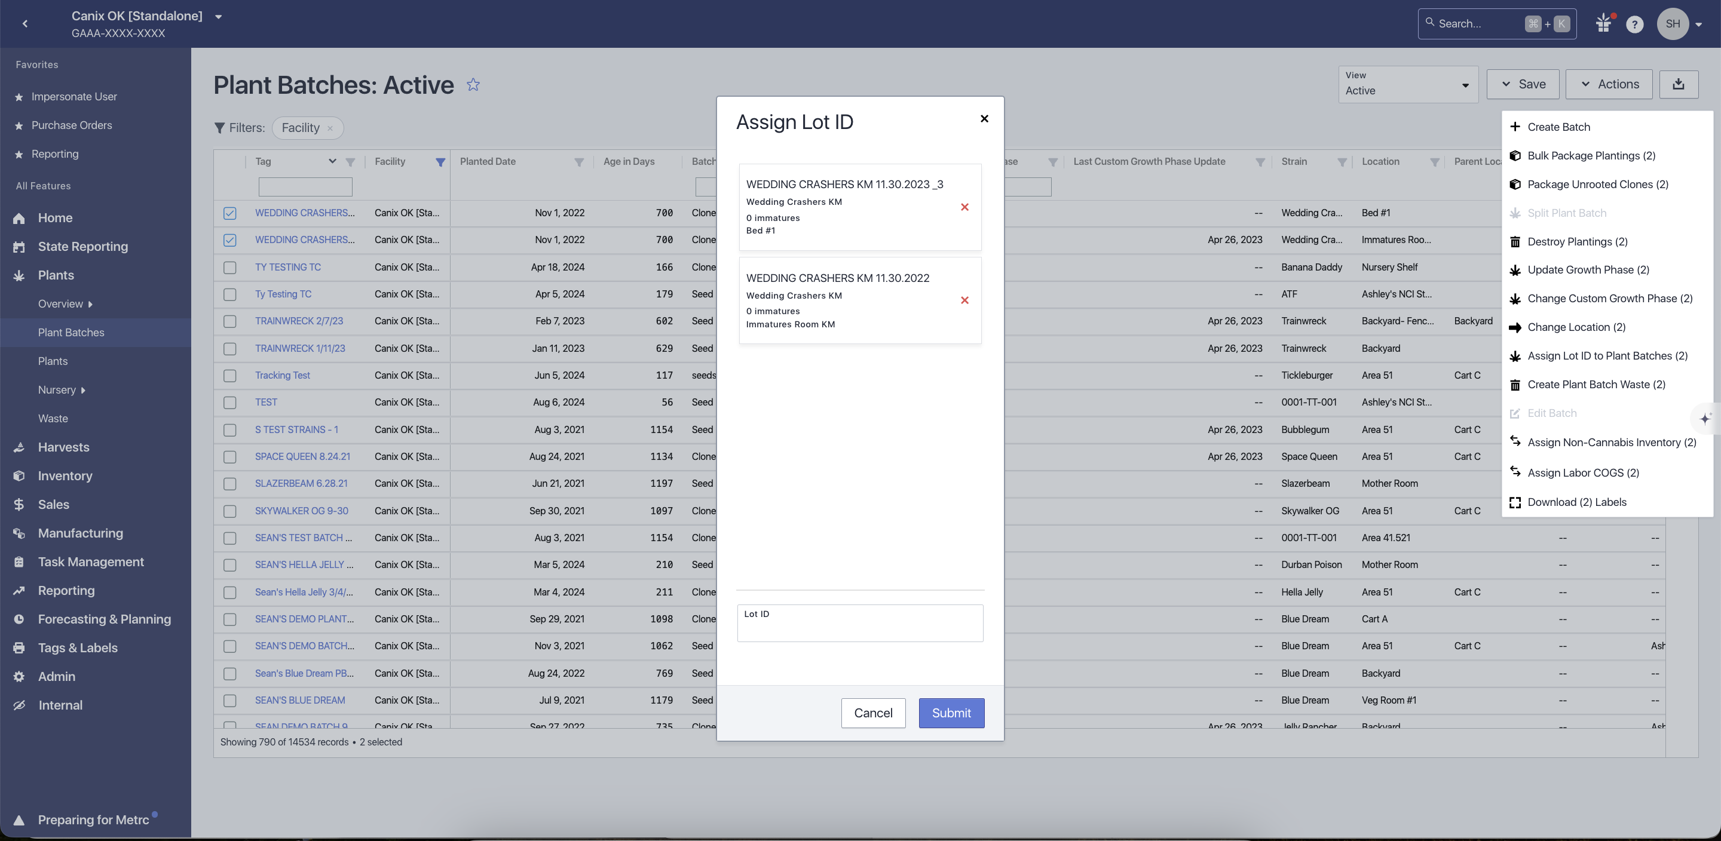Click the notifications plant icon in header
Viewport: 1721px width, 841px height.
pyautogui.click(x=1603, y=23)
